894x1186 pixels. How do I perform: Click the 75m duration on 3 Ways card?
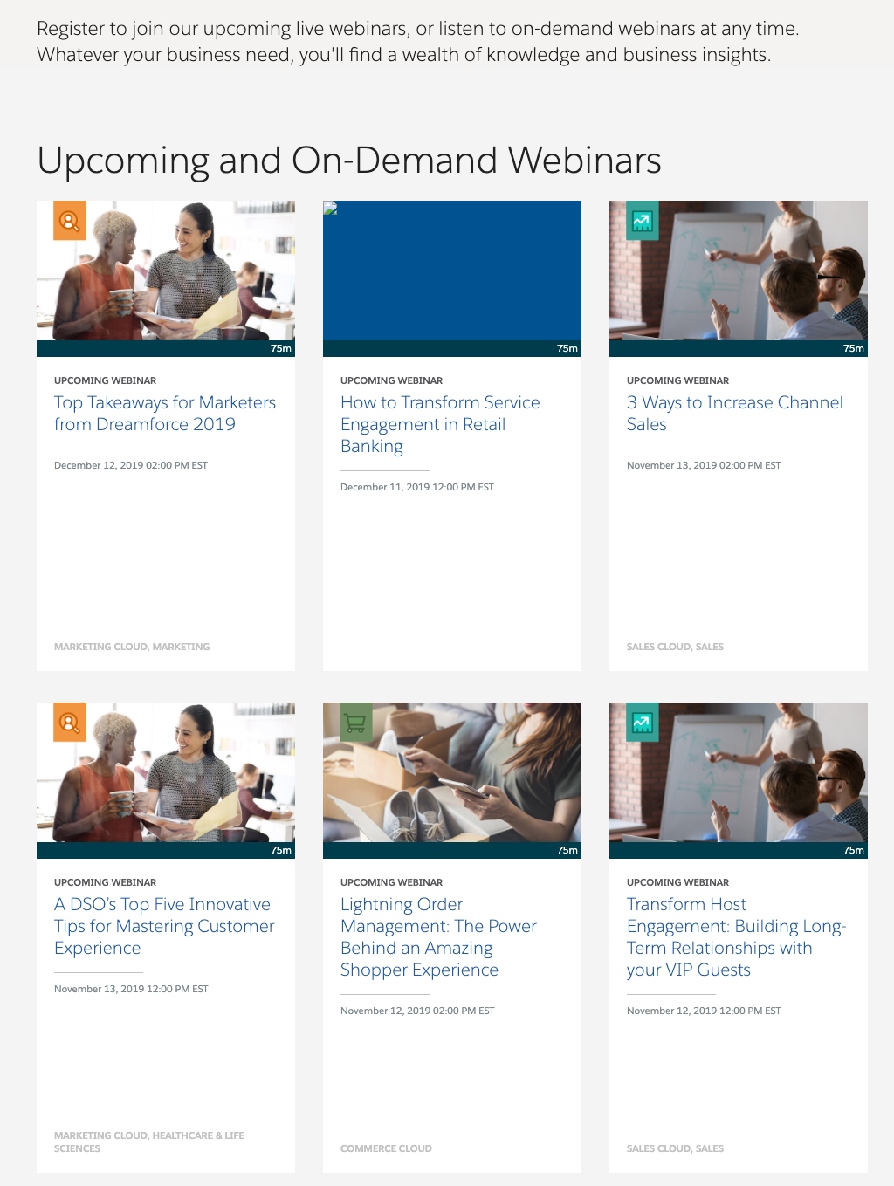coord(854,348)
